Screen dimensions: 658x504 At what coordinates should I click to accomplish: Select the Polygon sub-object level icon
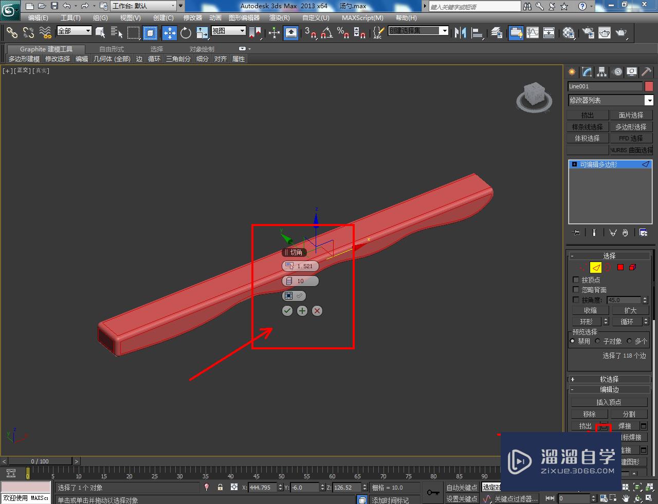(620, 267)
